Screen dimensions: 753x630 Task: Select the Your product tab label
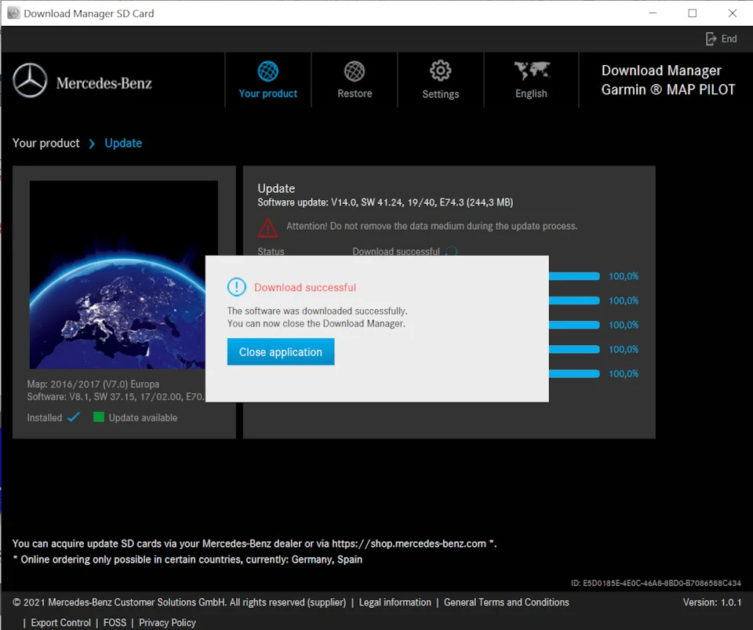point(268,93)
